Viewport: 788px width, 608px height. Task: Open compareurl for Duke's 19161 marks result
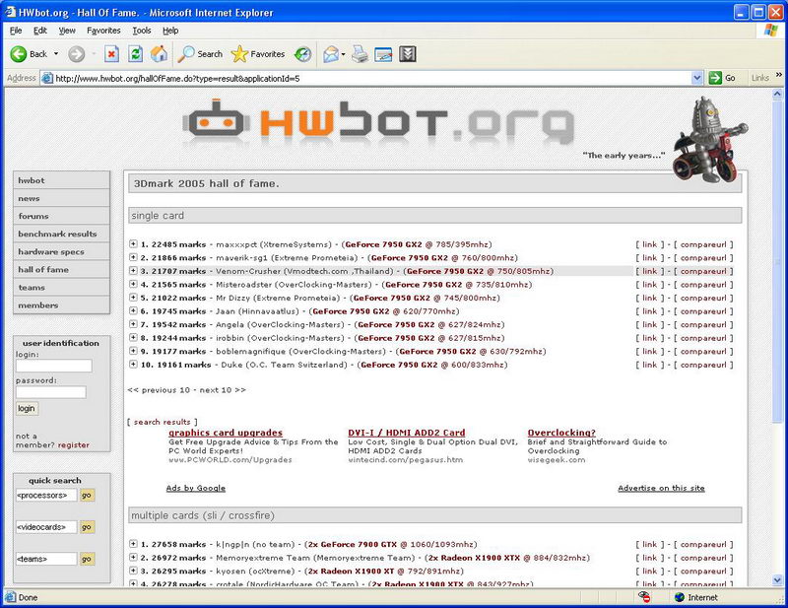703,365
